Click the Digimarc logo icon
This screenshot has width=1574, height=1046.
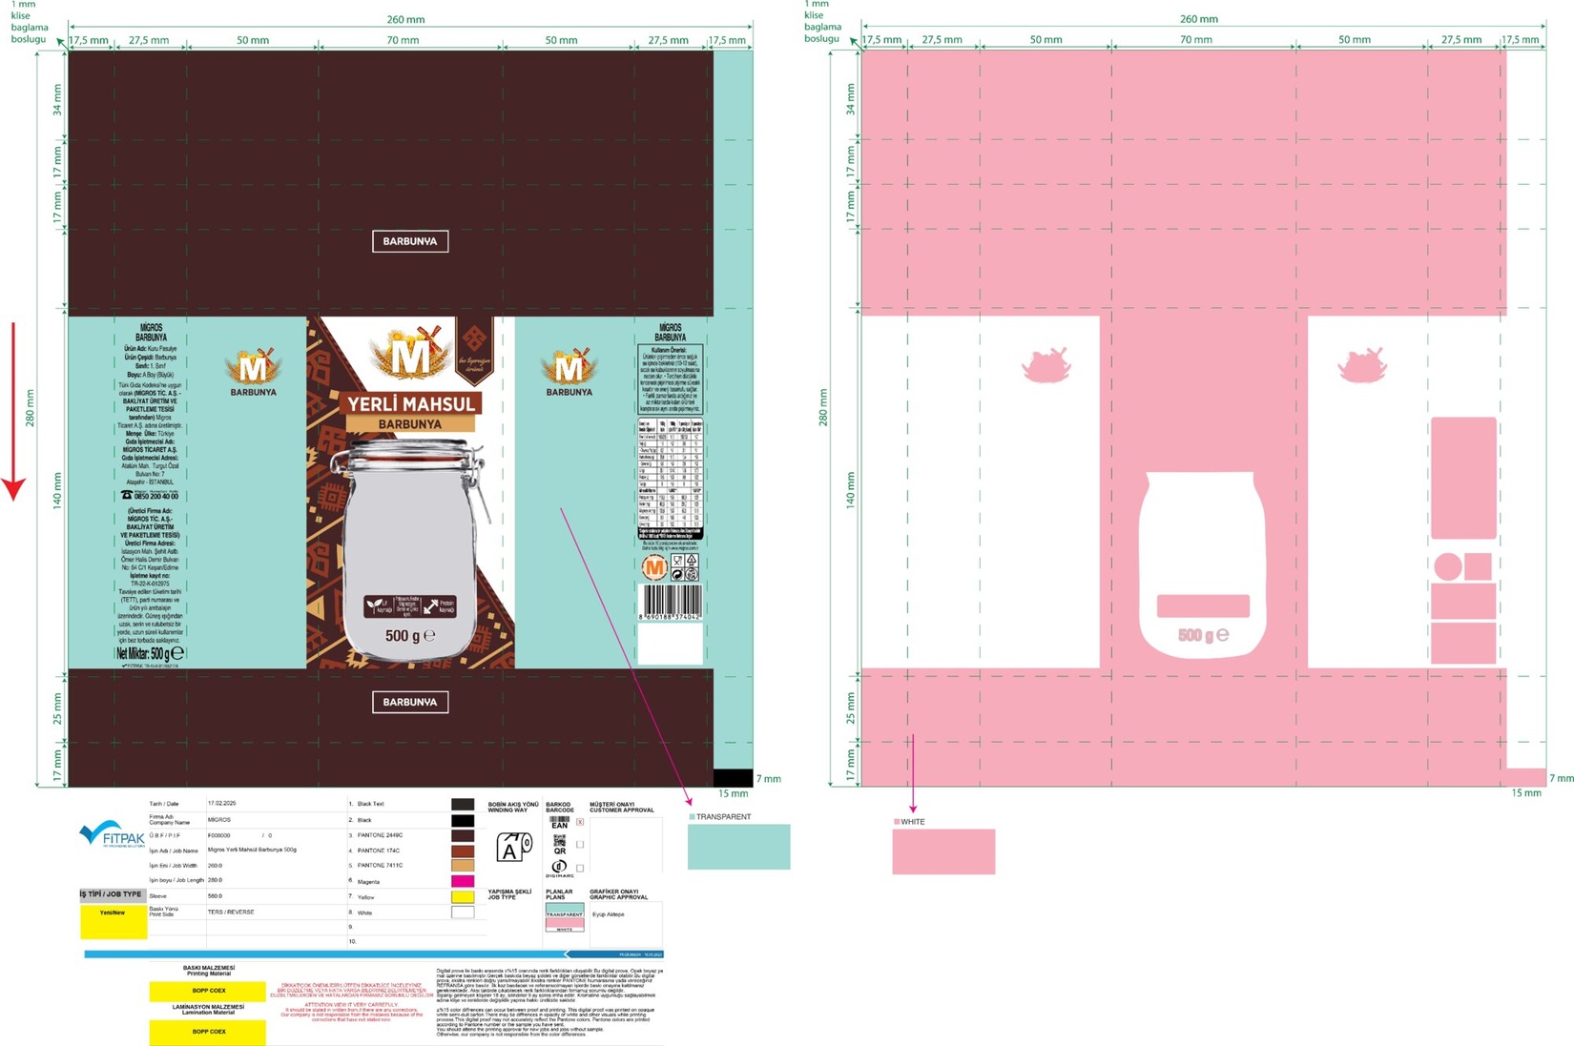tap(559, 868)
